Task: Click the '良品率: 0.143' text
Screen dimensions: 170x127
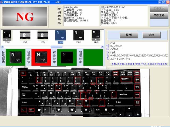Action: click(109, 23)
